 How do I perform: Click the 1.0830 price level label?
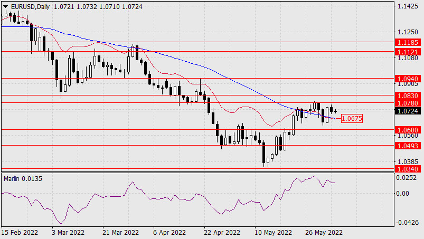click(408, 95)
